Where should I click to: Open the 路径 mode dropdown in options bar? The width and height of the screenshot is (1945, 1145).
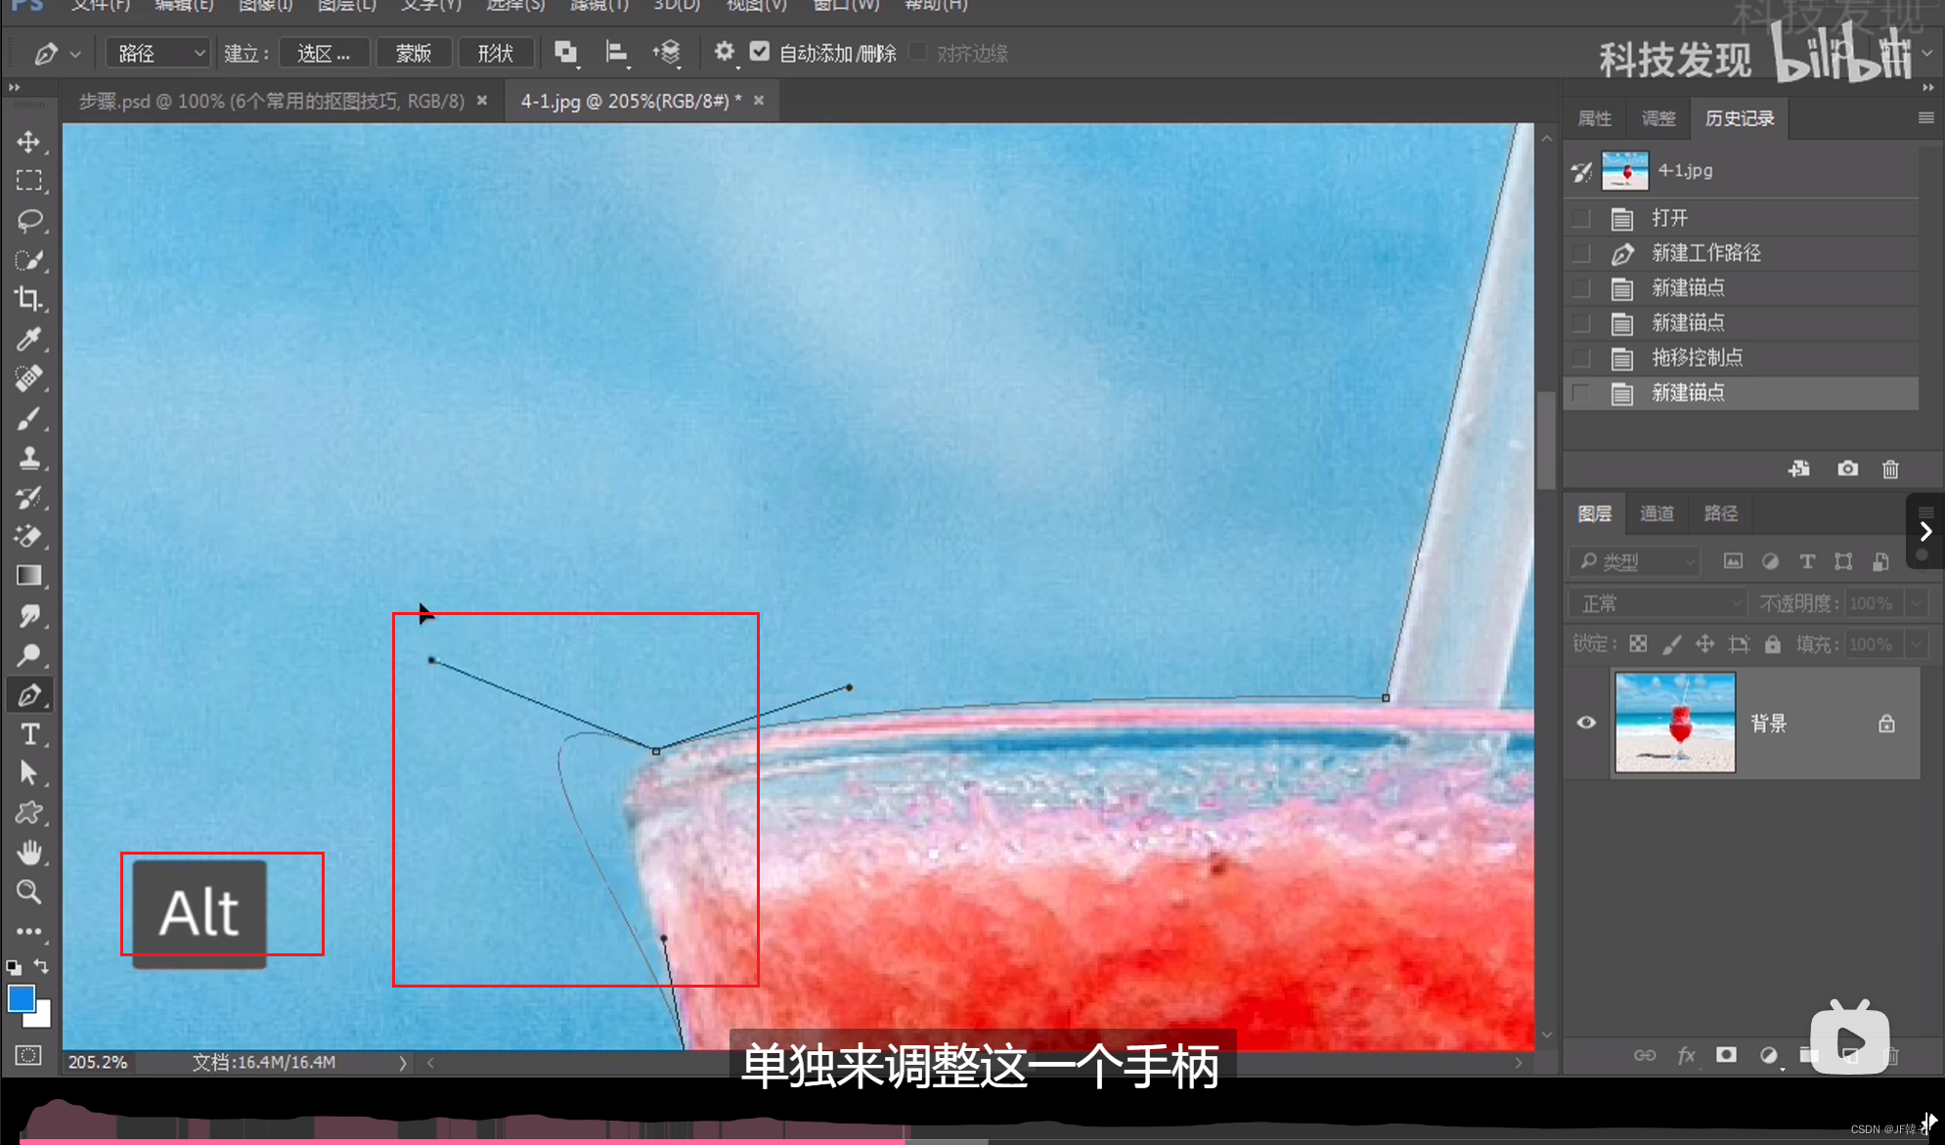[x=157, y=53]
